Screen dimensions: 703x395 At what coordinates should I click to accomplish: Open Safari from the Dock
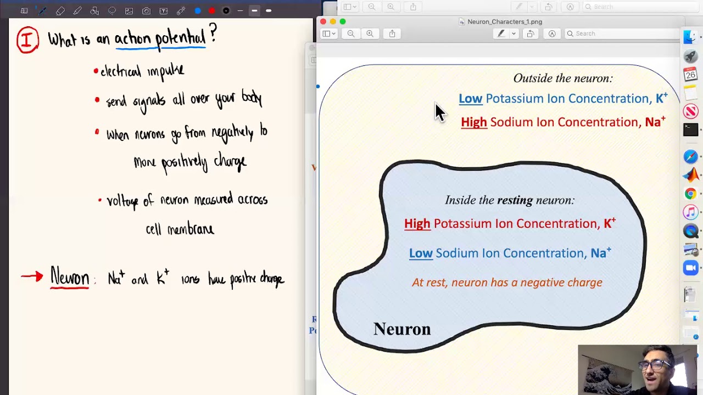(691, 157)
